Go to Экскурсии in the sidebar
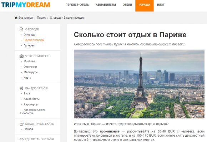The height and width of the screenshot is (142, 207). [30, 67]
